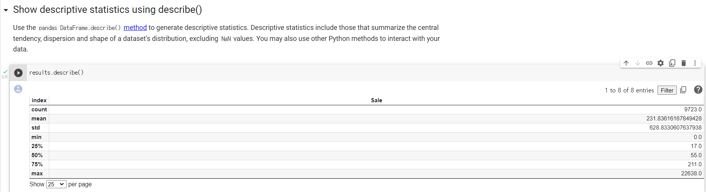706x192 pixels.
Task: Open rows per page dropdown
Action: click(56, 184)
